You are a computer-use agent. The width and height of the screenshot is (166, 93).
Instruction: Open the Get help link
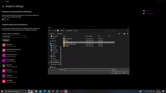coord(148,11)
